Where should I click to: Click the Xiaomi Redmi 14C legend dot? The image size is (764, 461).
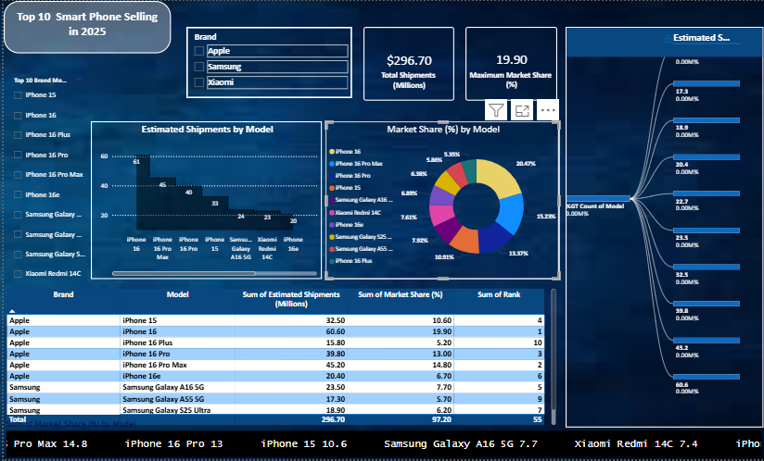(330, 212)
